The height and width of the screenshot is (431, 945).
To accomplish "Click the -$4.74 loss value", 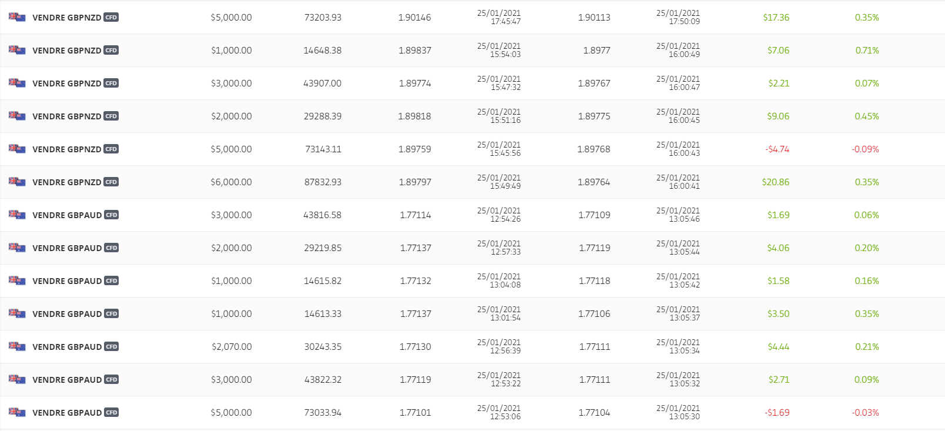I will [778, 149].
